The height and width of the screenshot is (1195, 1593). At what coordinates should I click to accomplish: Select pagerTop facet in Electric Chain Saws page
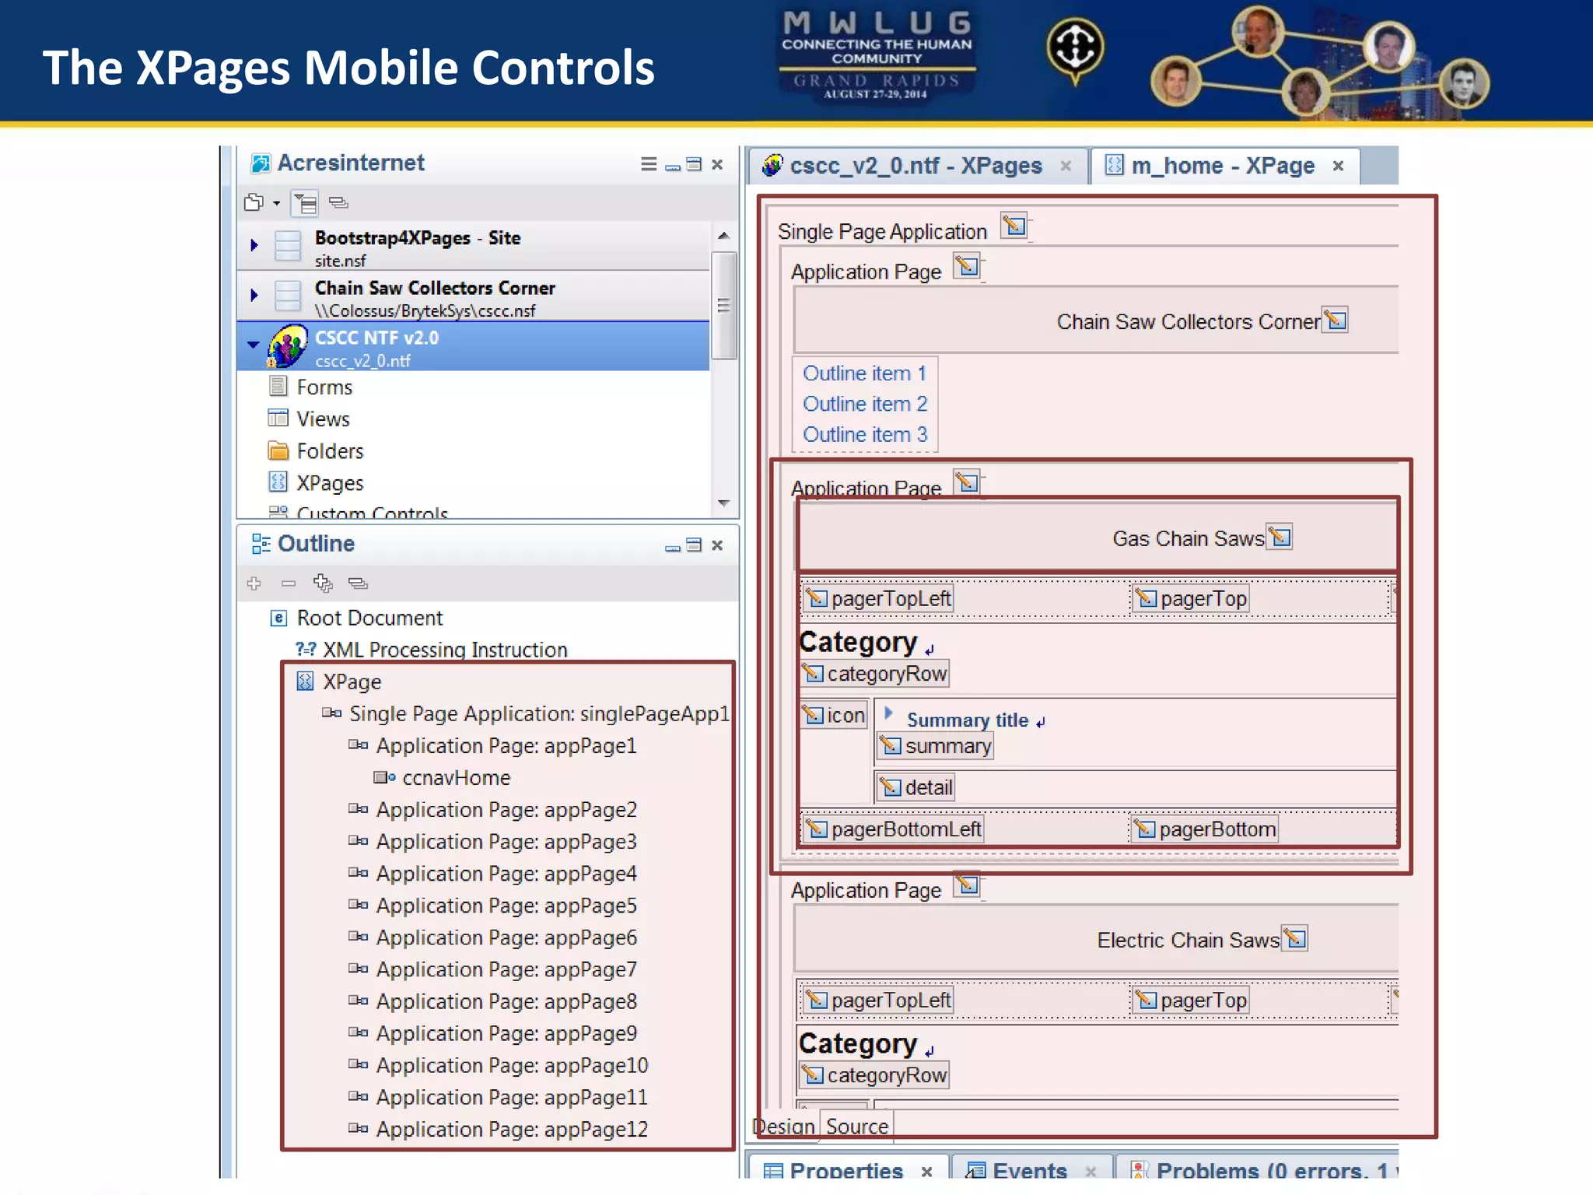pyautogui.click(x=1191, y=1000)
